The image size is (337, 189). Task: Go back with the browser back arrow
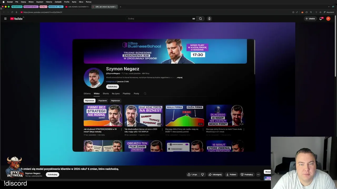click(x=4, y=12)
